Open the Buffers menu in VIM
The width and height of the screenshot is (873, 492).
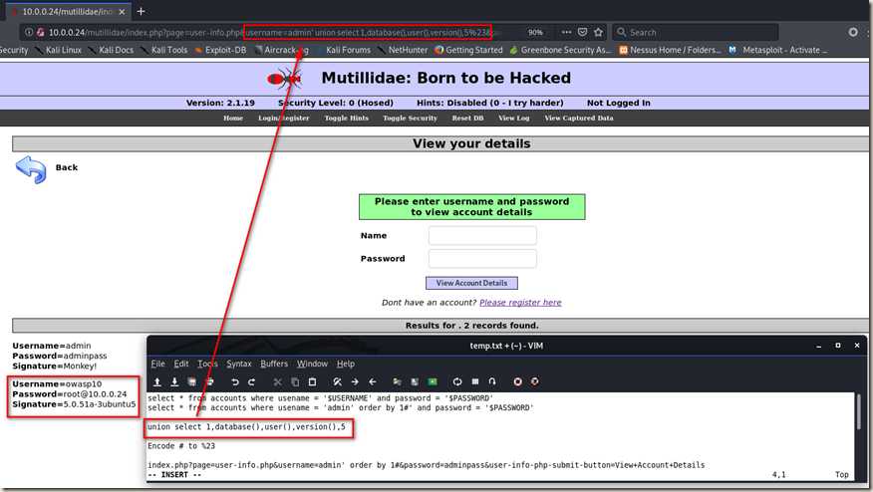[x=274, y=364]
